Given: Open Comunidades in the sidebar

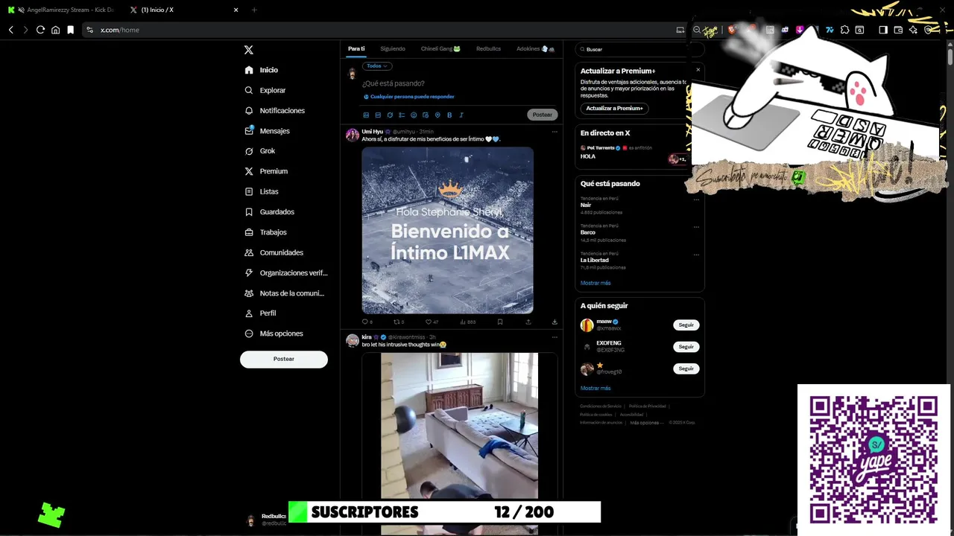Looking at the screenshot, I should pos(274,252).
